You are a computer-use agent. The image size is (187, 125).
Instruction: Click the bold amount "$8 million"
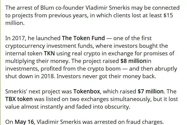(x=133, y=61)
